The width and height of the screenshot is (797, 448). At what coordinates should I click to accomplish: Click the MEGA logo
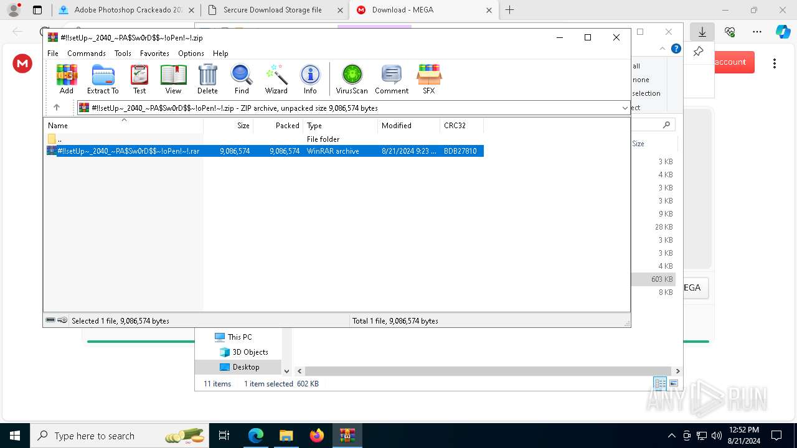click(22, 63)
